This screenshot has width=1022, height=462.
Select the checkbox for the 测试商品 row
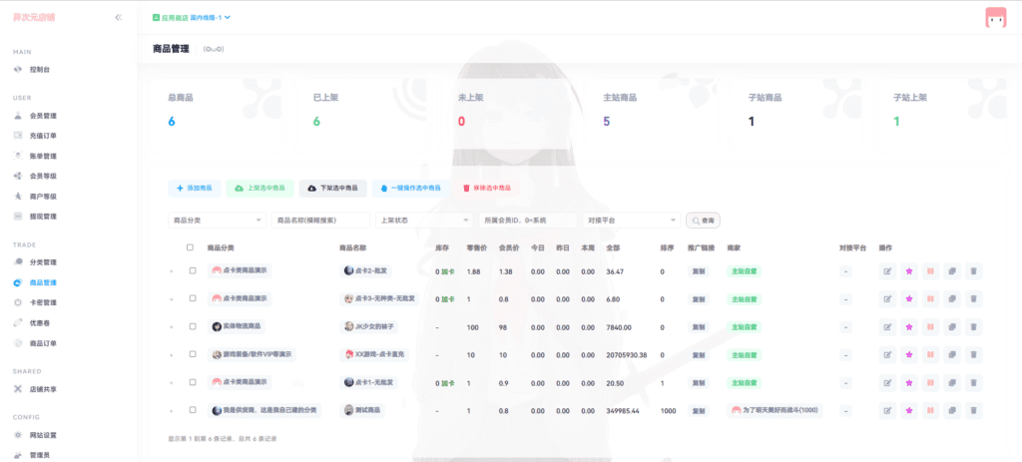pos(191,410)
